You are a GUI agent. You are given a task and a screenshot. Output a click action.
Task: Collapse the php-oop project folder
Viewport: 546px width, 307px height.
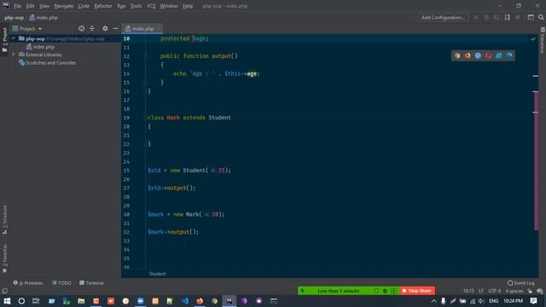click(14, 38)
